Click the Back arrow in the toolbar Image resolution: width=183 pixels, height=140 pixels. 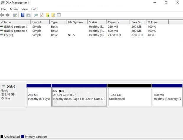2,15
